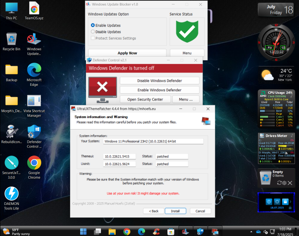Viewport: 299px width, 236px height.
Task: Open Vista Shortcut Manager icon
Action: tap(34, 106)
